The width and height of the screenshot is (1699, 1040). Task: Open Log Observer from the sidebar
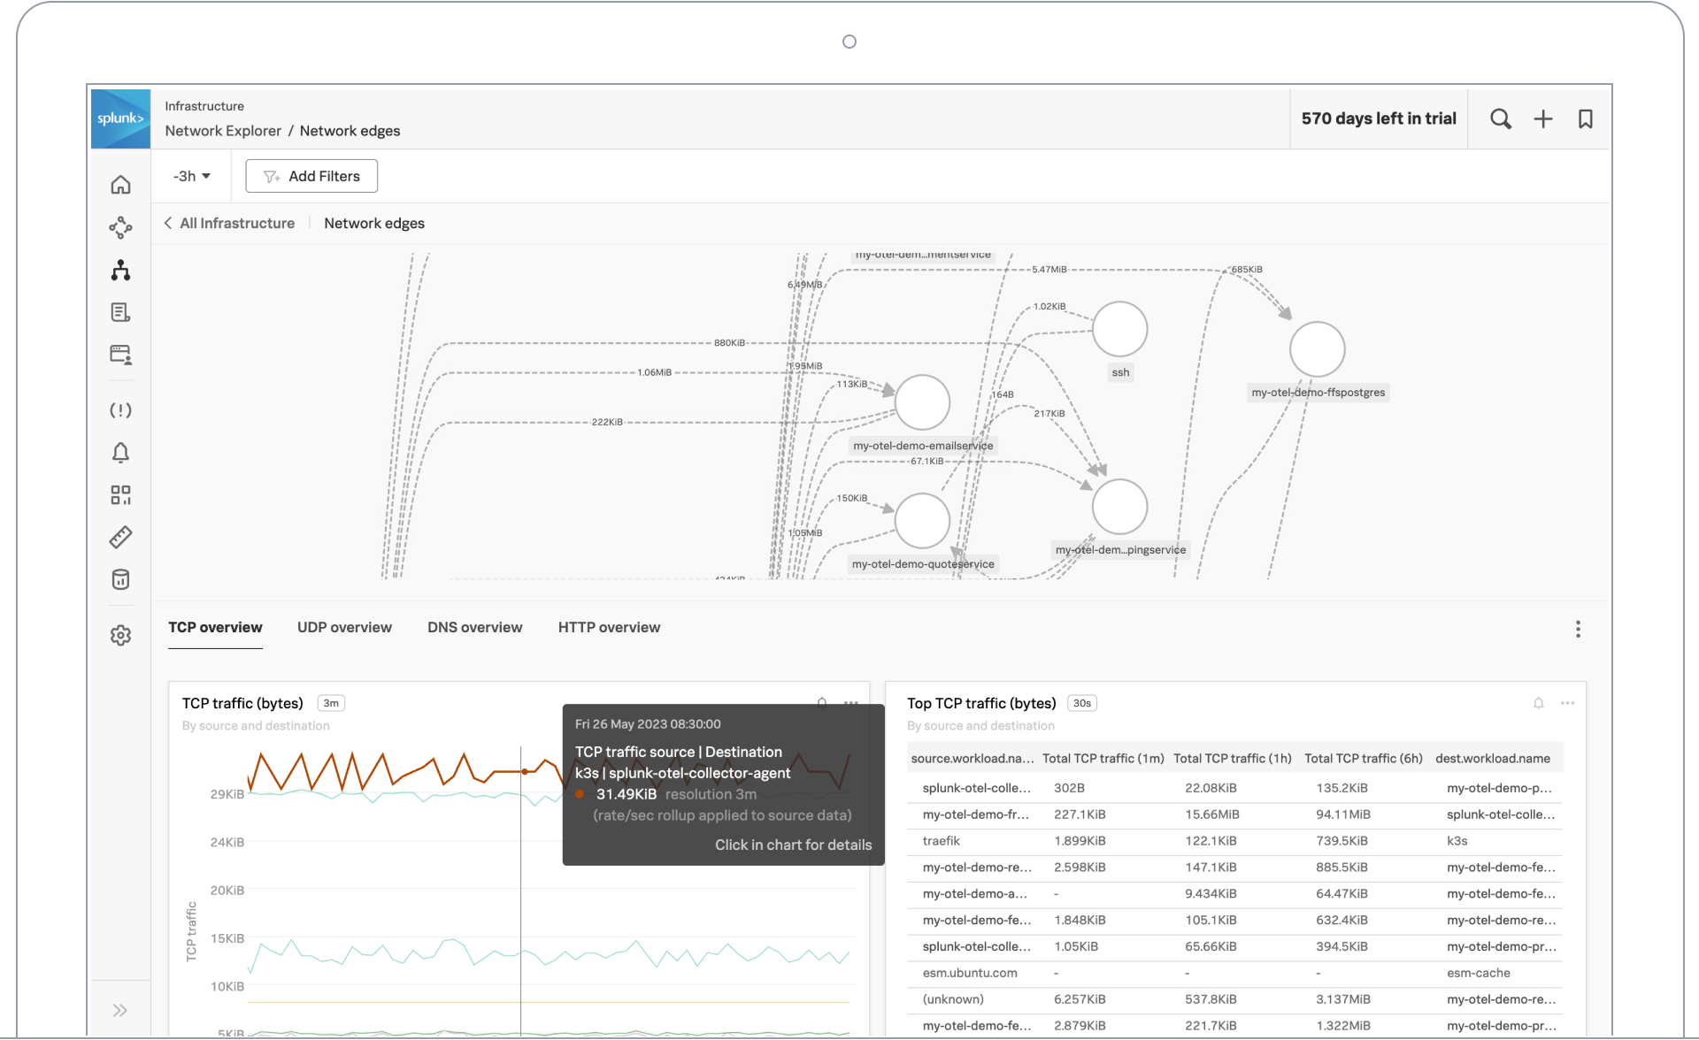[x=120, y=311]
